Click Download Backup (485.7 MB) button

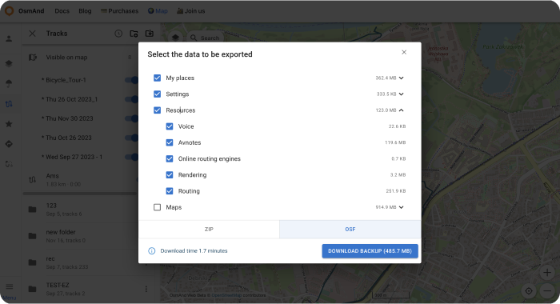(x=370, y=251)
